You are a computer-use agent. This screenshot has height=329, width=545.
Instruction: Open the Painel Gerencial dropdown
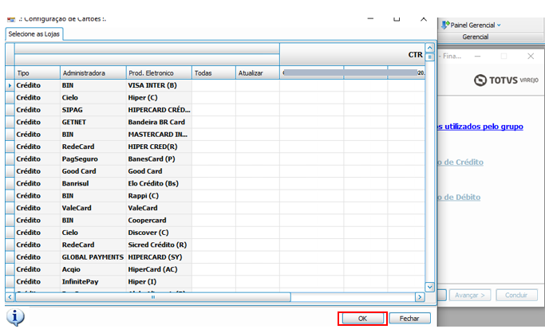click(x=500, y=25)
